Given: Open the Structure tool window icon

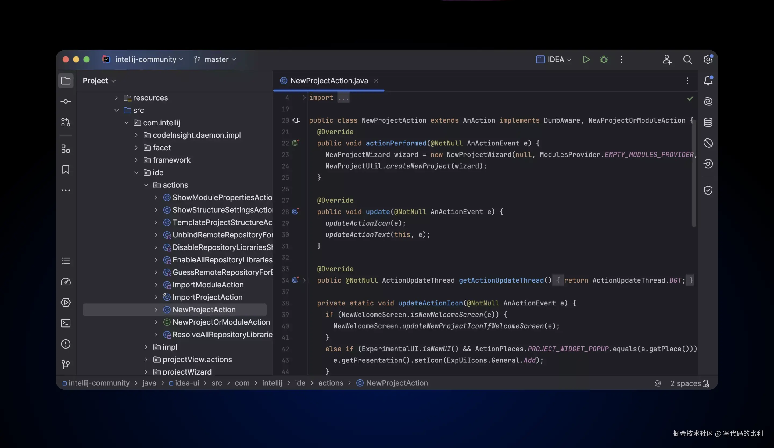Looking at the screenshot, I should pos(65,149).
